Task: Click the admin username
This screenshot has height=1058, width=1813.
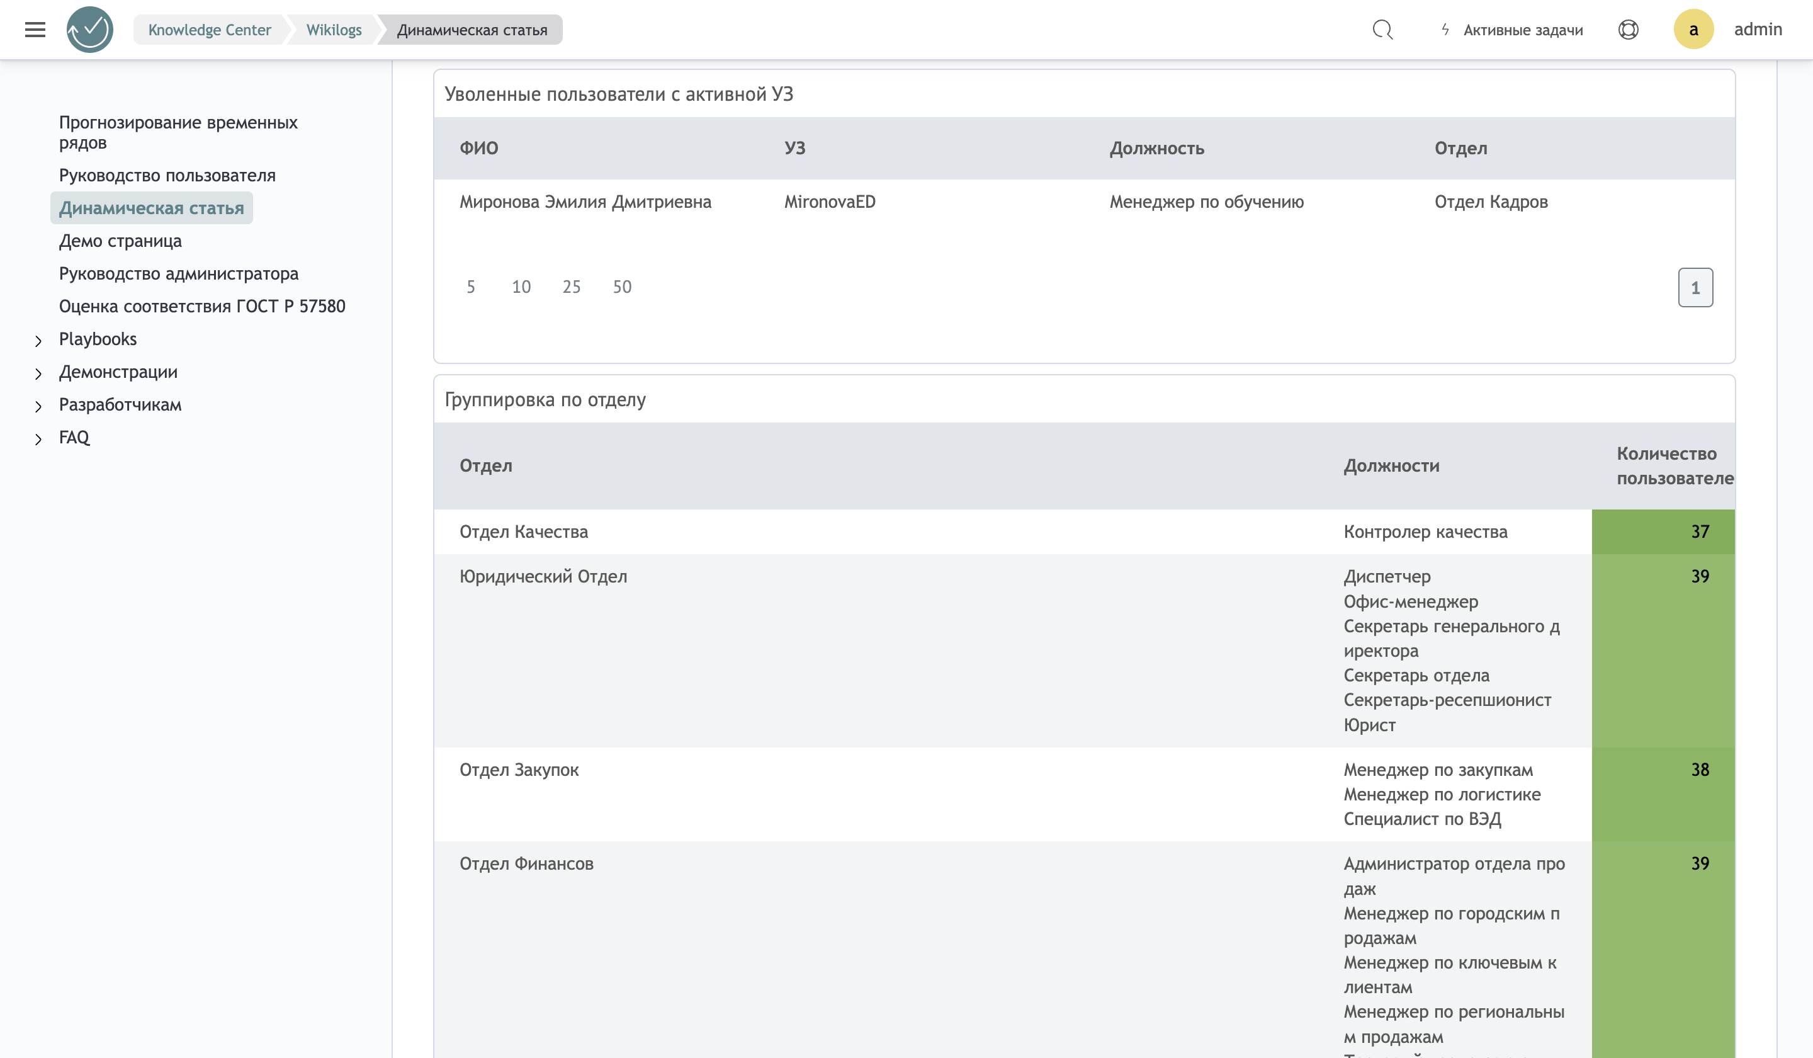Action: (x=1758, y=30)
